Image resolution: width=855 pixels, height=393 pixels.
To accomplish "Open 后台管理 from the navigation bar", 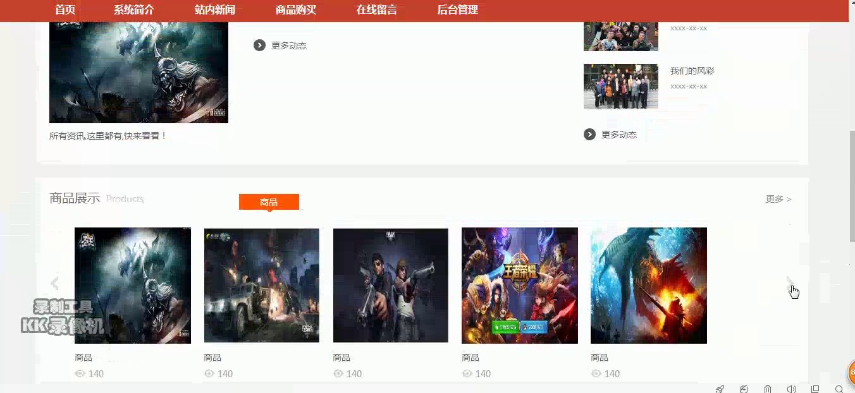I will [x=458, y=9].
